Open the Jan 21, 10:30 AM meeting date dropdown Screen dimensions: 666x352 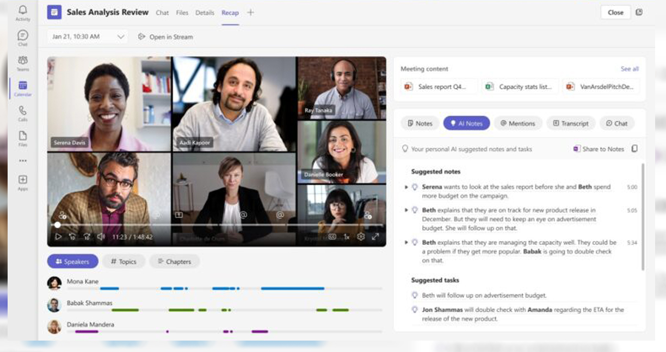point(87,37)
